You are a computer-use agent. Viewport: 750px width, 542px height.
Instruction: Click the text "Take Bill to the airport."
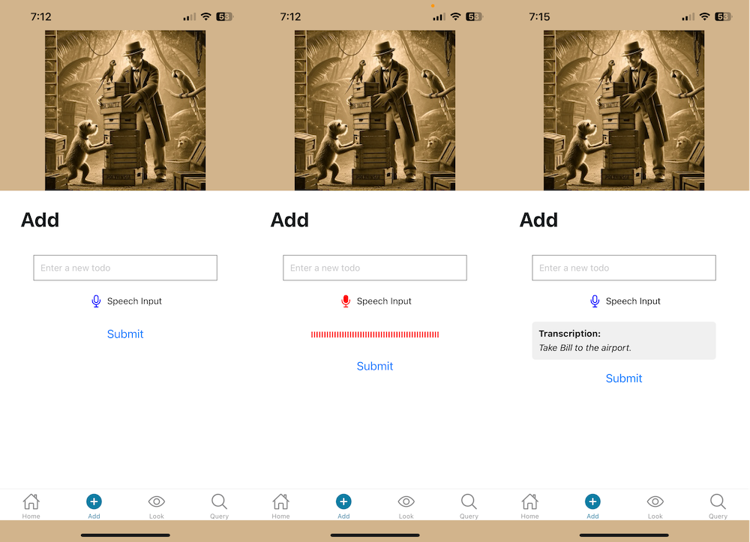[x=585, y=348]
